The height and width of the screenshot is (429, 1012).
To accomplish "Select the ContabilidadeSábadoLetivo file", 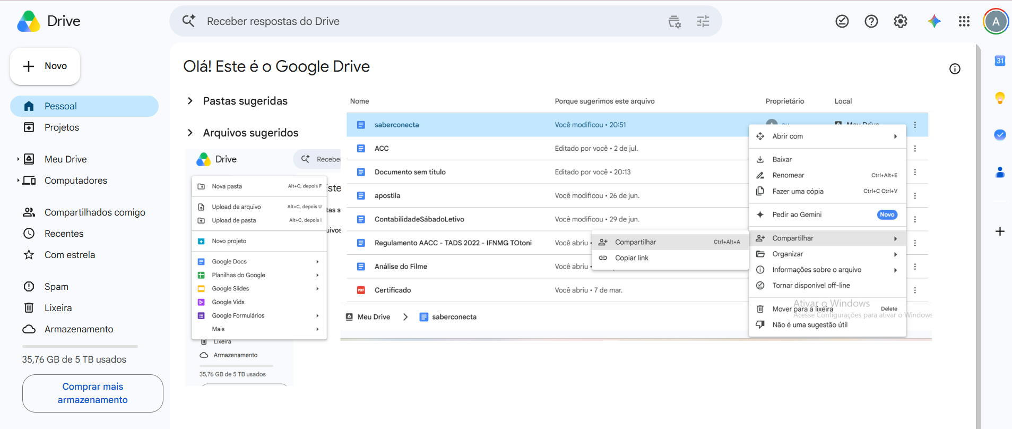I will (x=419, y=219).
